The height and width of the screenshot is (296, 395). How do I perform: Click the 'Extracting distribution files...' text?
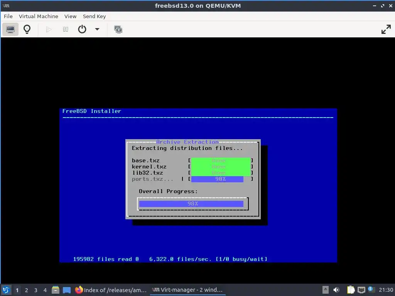click(187, 148)
